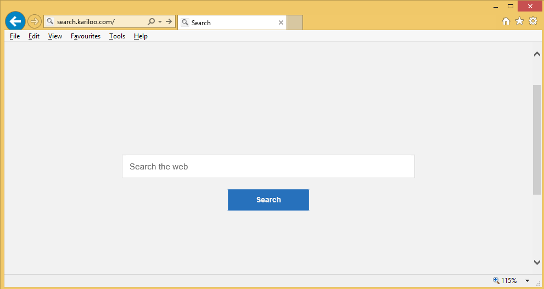Open the Home page icon
The image size is (544, 289).
[506, 21]
